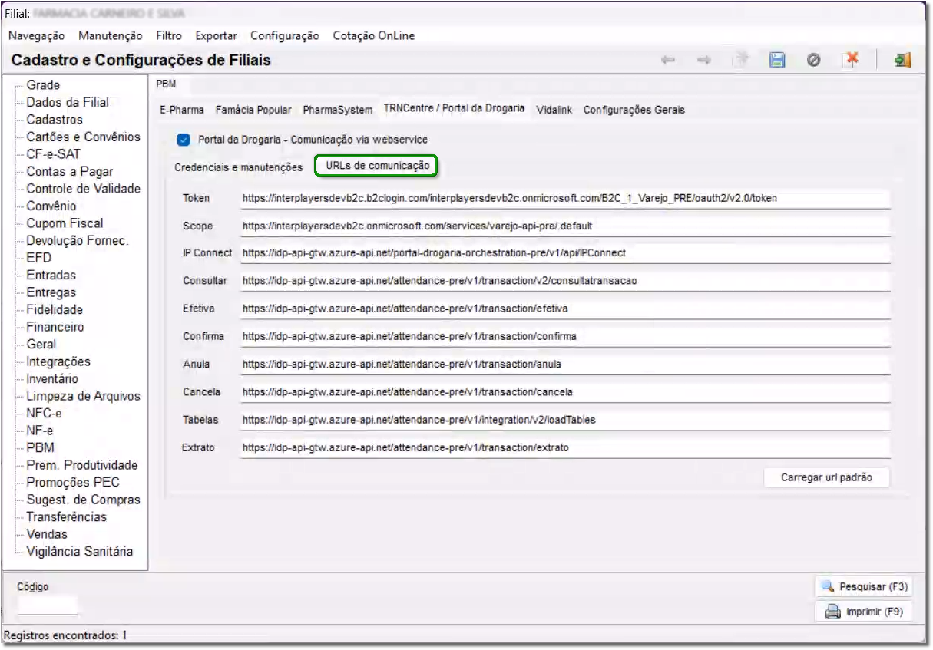Select Promoções PEC tree item
Screen dimensions: 933x650
(x=73, y=483)
